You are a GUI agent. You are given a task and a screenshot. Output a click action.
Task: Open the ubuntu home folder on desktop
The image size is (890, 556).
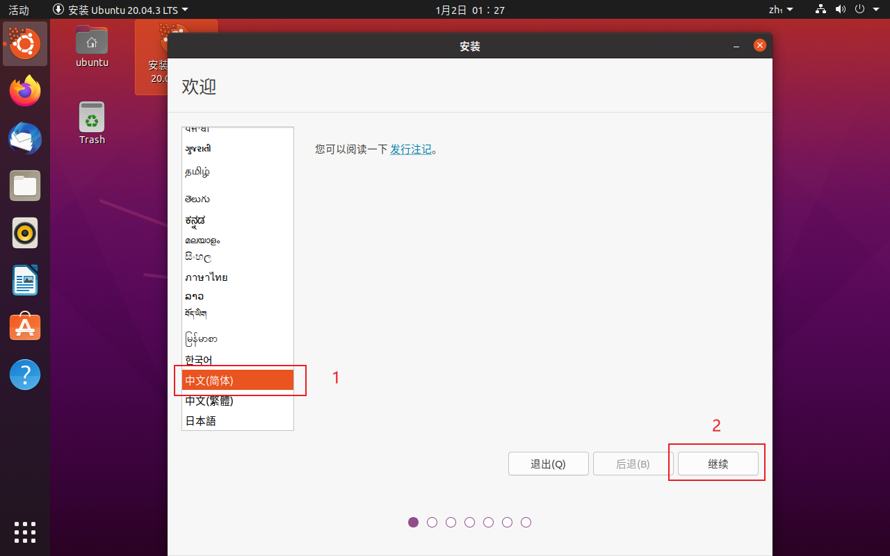click(x=92, y=46)
